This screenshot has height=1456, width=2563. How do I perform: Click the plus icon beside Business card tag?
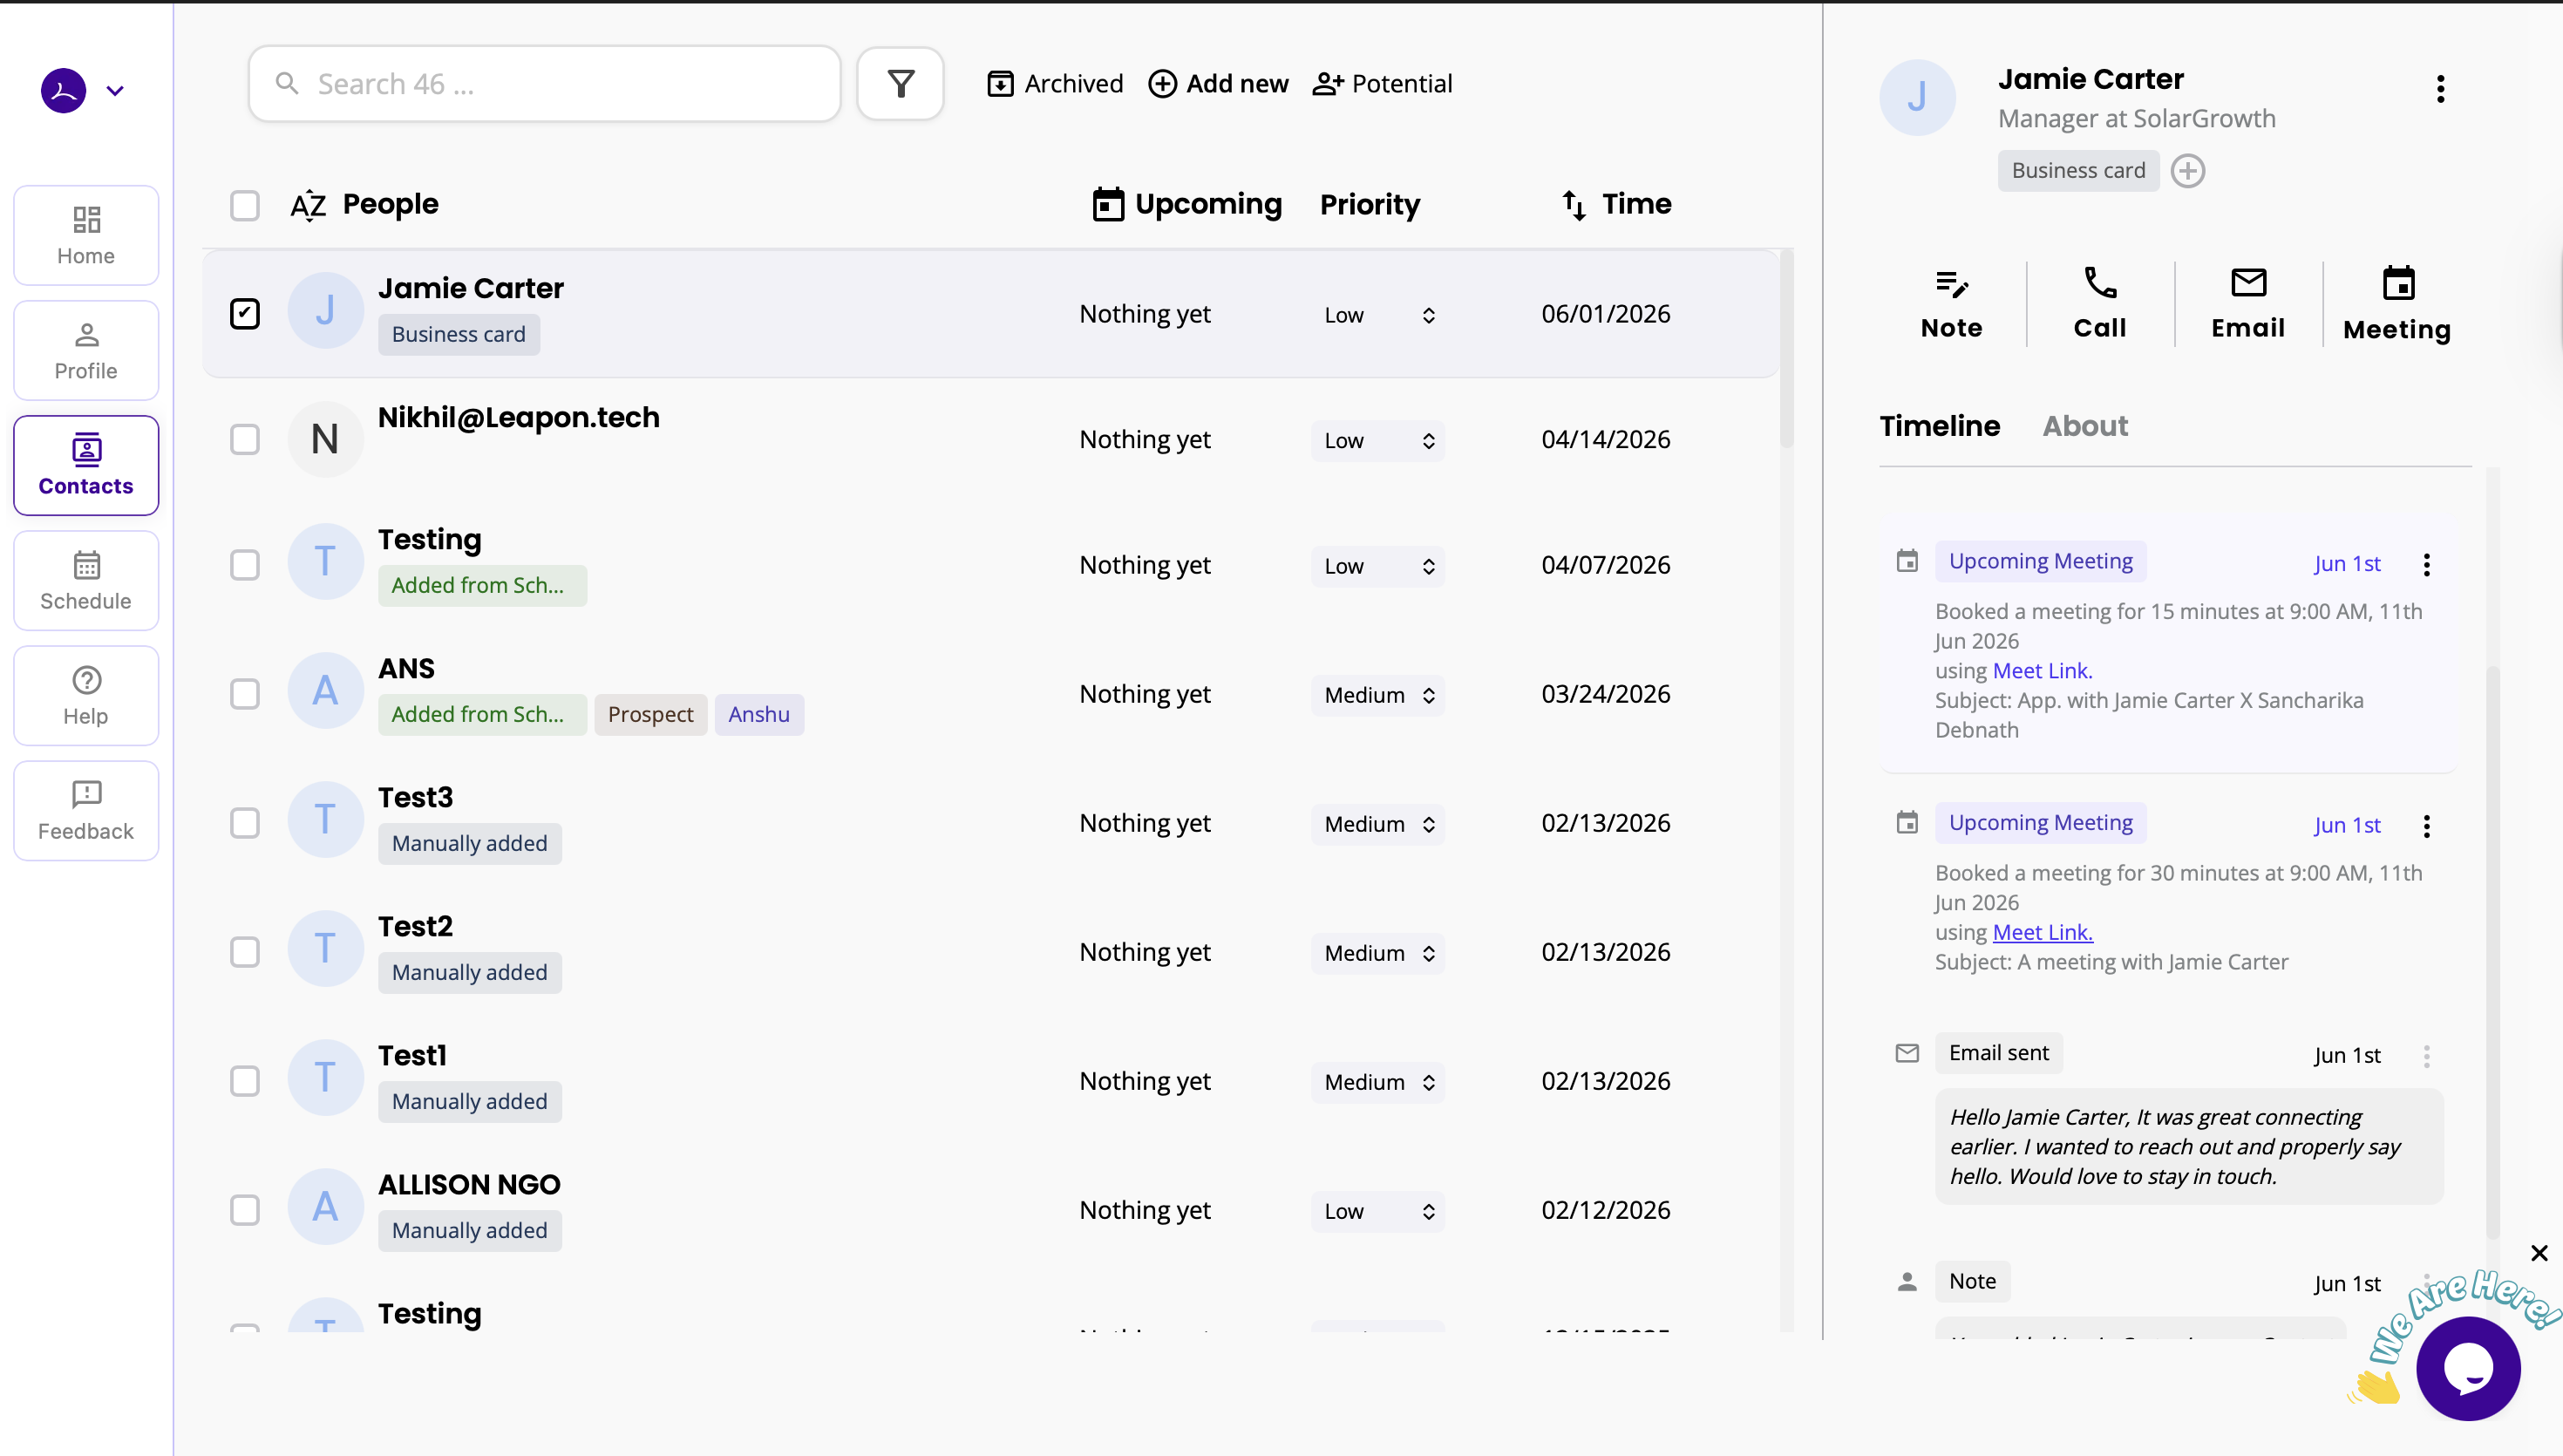(2187, 171)
